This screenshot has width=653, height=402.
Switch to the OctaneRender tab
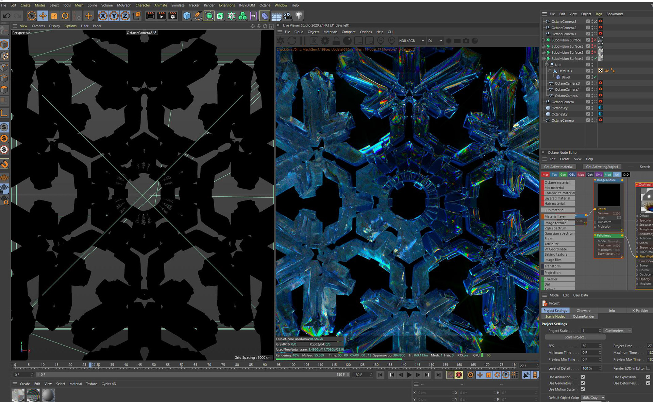click(583, 316)
